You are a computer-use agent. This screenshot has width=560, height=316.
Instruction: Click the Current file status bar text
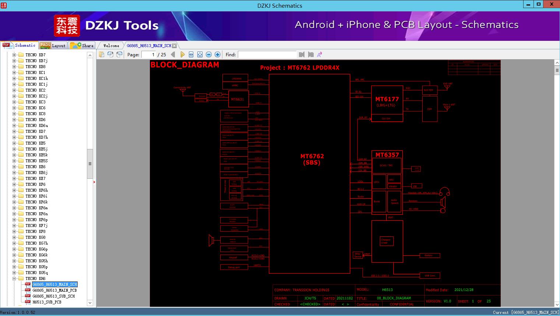coord(526,312)
